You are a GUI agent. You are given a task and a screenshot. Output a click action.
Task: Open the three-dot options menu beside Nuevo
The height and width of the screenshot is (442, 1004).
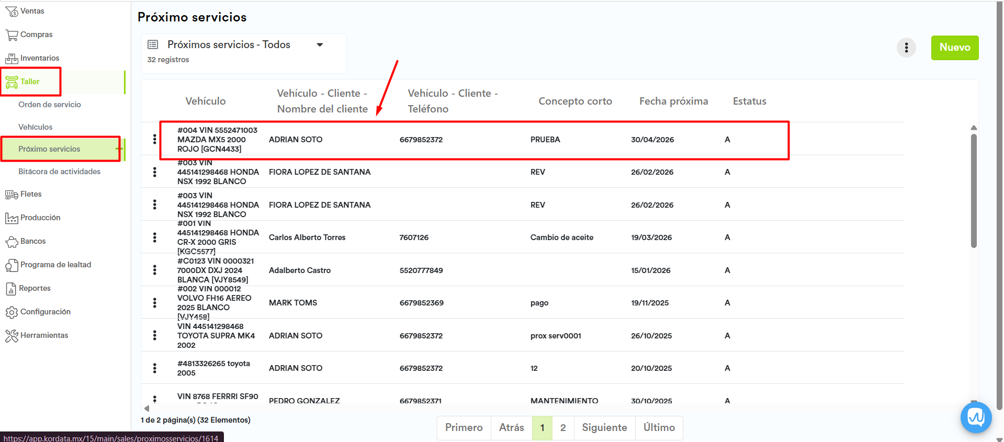pyautogui.click(x=906, y=48)
